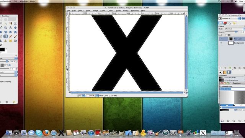Select the Paintbrush tool

point(15,36)
